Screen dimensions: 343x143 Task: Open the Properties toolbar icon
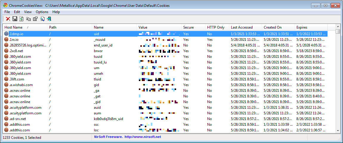click(x=35, y=19)
